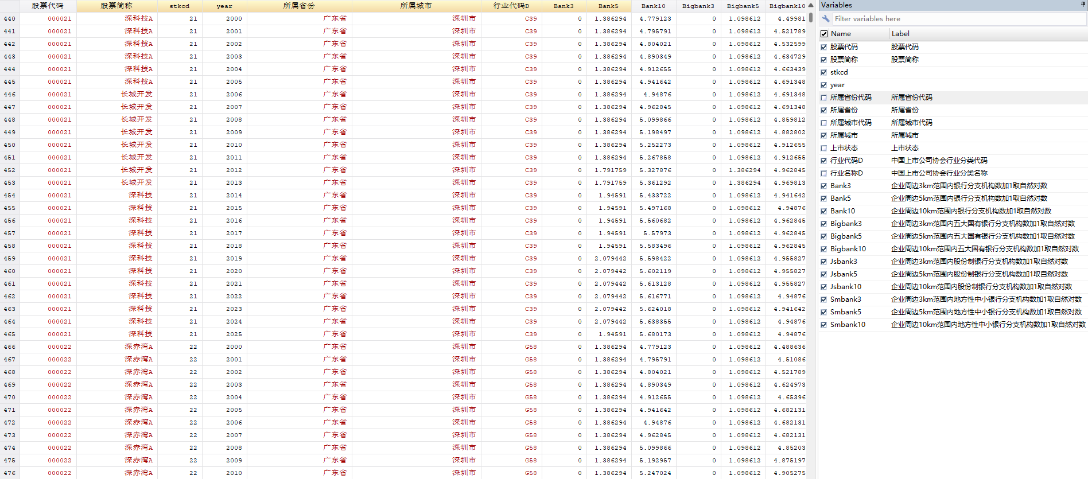Toggle the select-all checkbox beside the Name header
The width and height of the screenshot is (1088, 479).
[x=824, y=34]
